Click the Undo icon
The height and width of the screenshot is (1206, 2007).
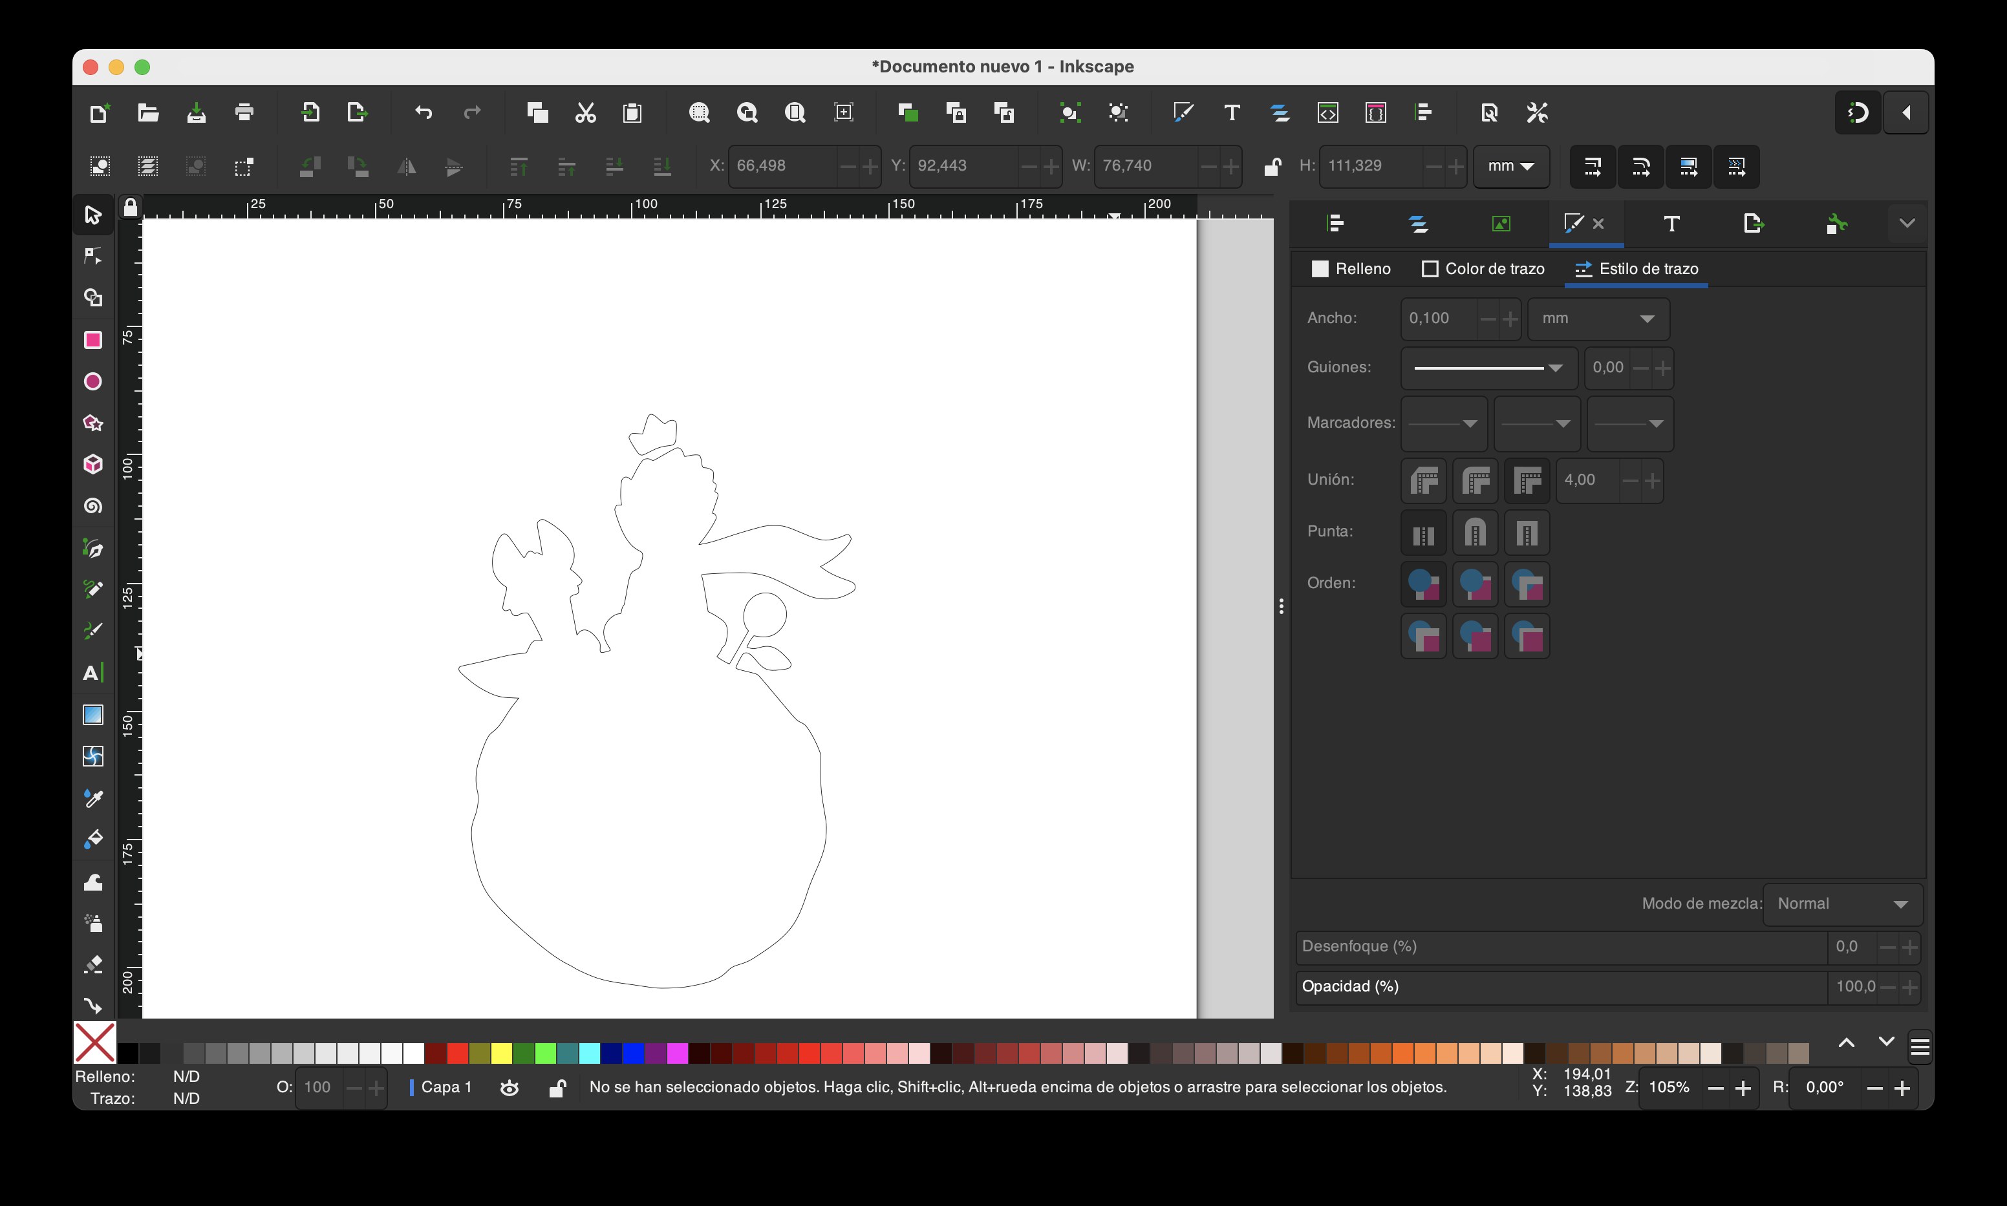[x=424, y=112]
